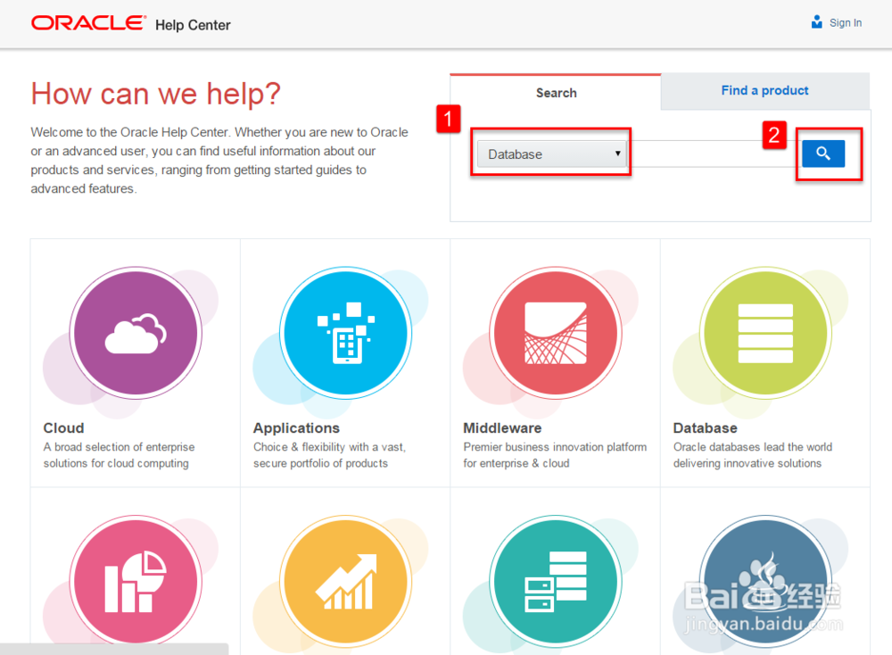Click the Database heading under green icon
This screenshot has height=655, width=892.
(x=705, y=428)
